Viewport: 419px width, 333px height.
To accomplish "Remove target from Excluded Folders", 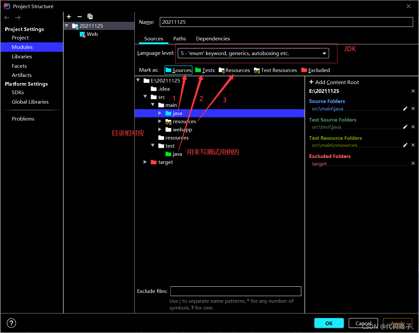I will pyautogui.click(x=413, y=163).
